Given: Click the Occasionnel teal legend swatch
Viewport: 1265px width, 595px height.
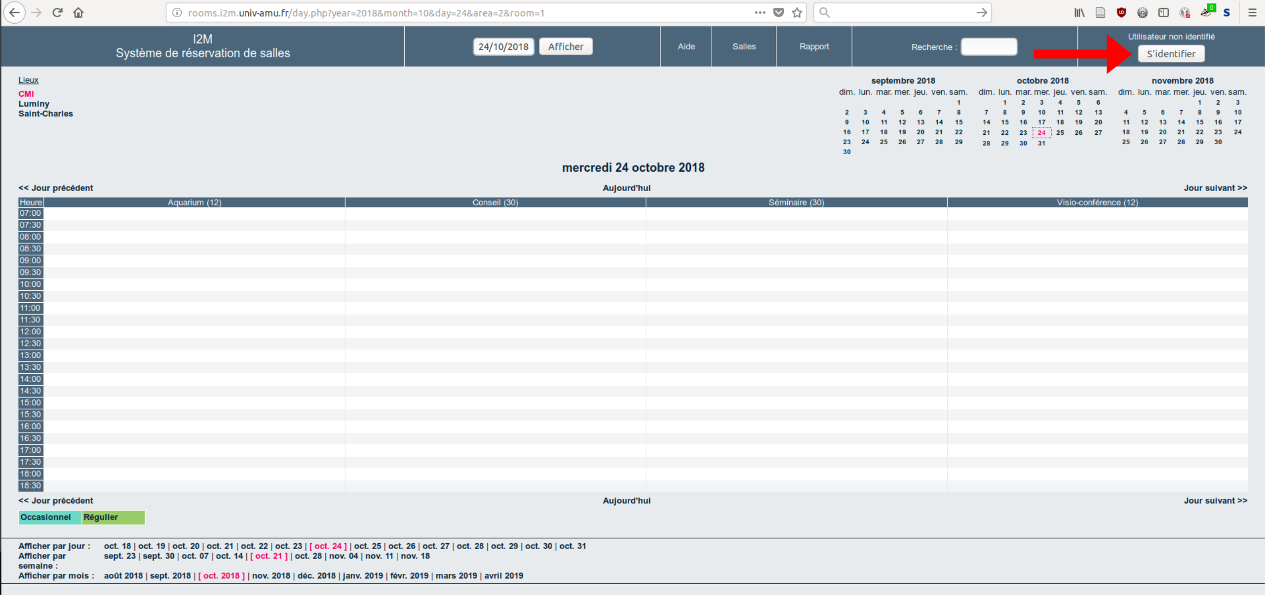Looking at the screenshot, I should (x=50, y=517).
